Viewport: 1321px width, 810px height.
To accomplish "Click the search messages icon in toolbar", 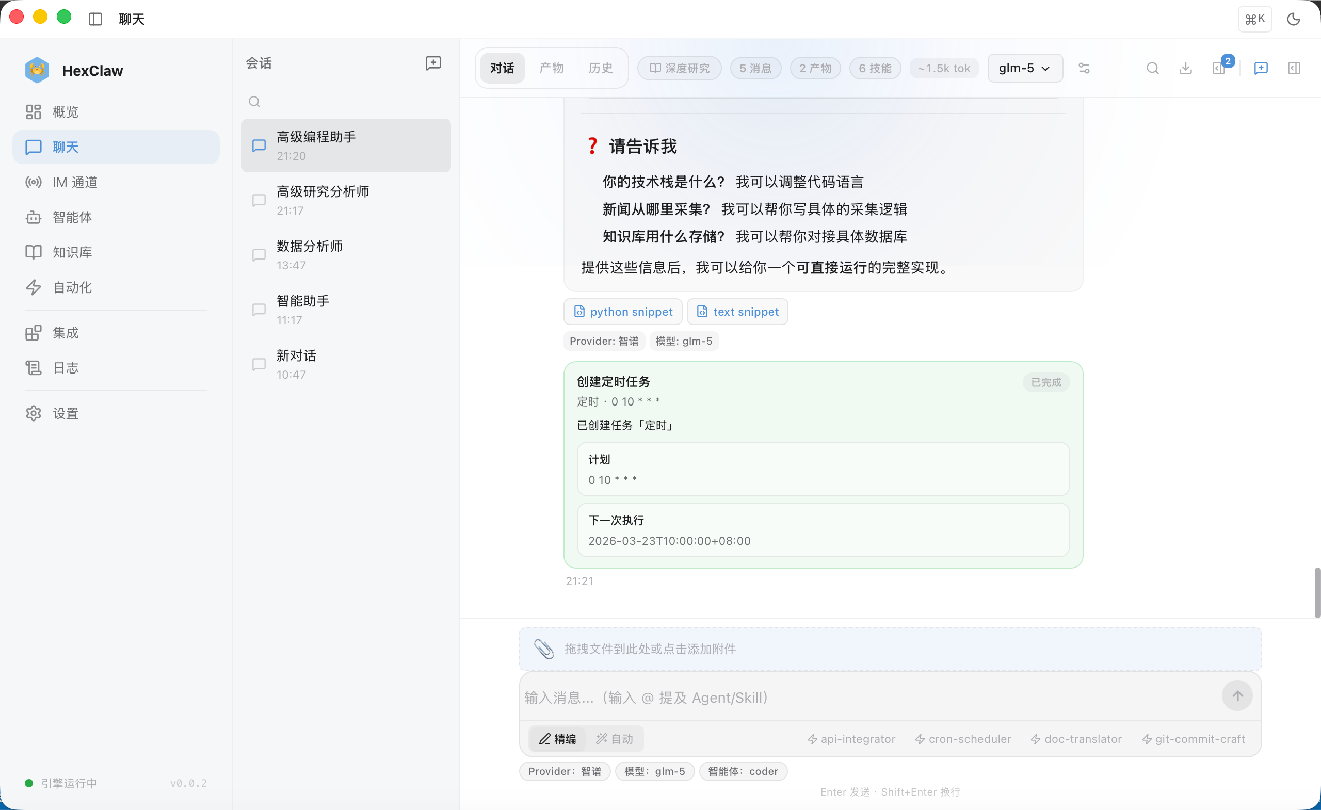I will point(1153,68).
